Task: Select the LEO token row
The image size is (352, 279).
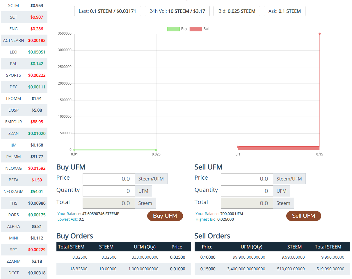Action: 24,52
